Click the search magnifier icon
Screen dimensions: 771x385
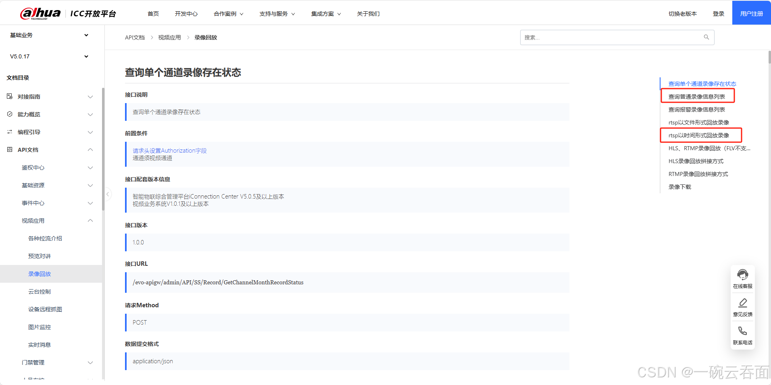pyautogui.click(x=706, y=37)
